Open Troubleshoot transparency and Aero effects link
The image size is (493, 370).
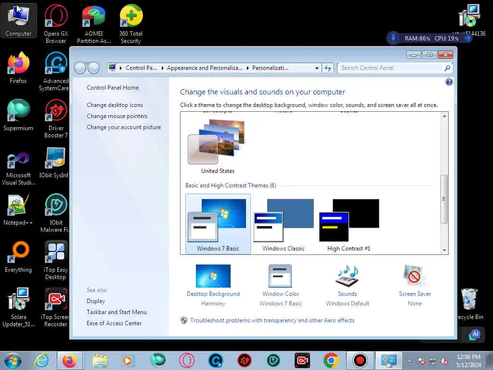(272, 320)
